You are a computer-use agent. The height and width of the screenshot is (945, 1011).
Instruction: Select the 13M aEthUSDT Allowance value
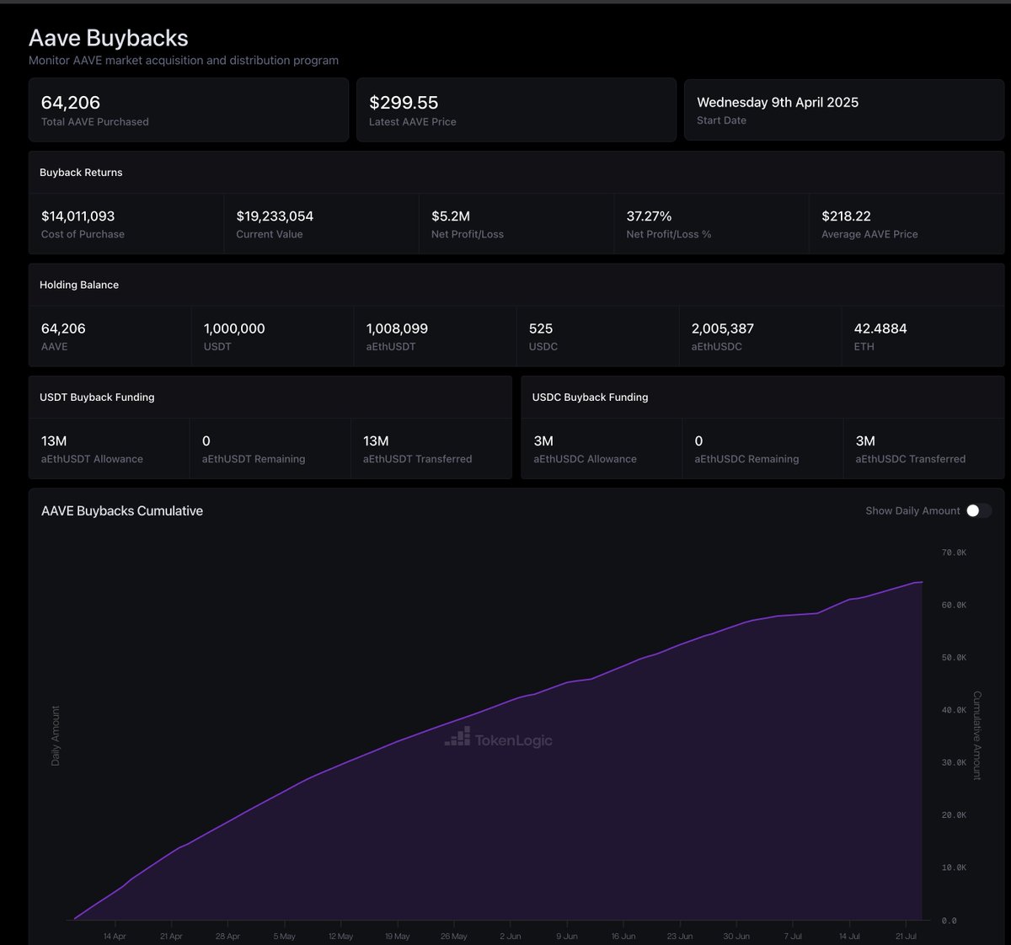(54, 441)
